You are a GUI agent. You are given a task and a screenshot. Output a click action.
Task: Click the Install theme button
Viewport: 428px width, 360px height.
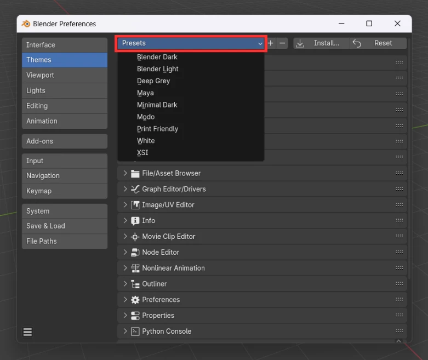tap(321, 43)
